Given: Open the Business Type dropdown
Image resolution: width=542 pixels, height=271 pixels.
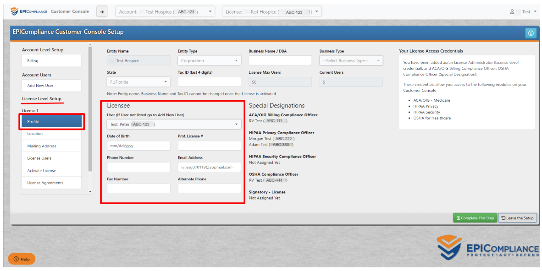Looking at the screenshot, I should coord(351,61).
